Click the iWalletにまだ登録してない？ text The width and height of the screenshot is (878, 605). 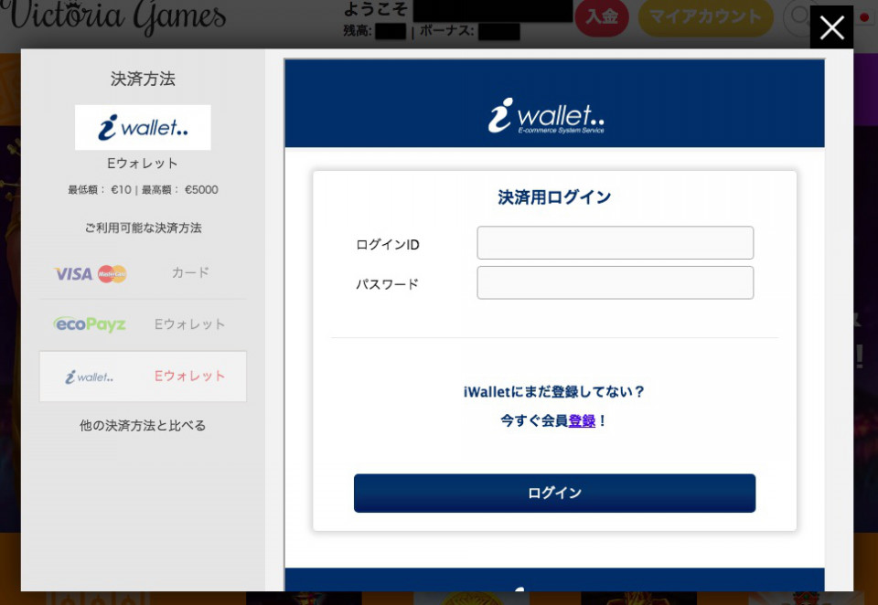[x=554, y=392]
